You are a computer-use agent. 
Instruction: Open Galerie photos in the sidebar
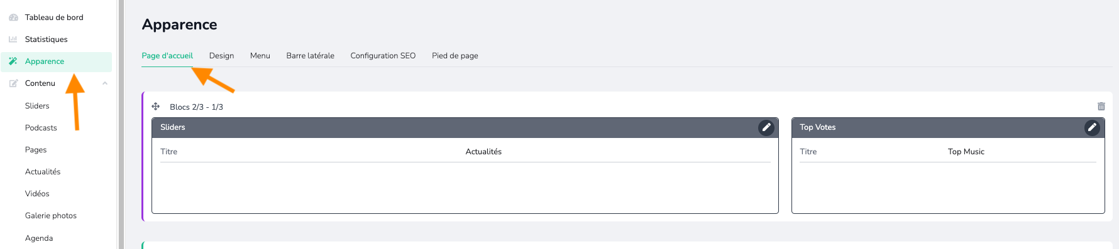(51, 216)
